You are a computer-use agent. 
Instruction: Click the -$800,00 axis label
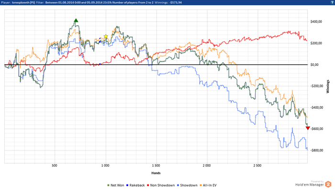317,150
